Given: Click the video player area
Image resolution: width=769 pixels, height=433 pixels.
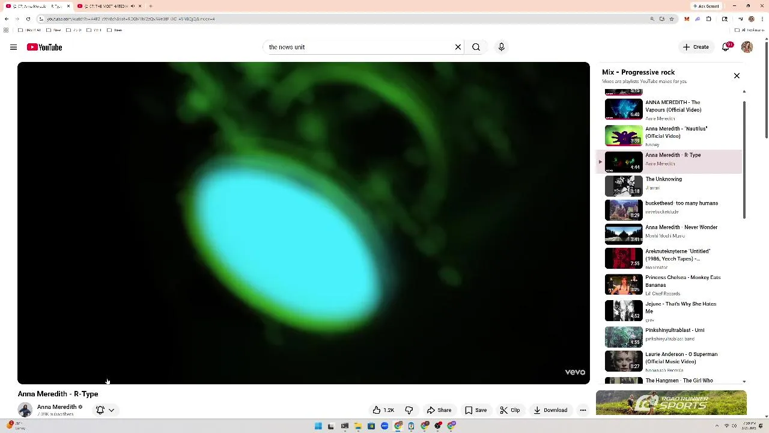Looking at the screenshot, I should (x=303, y=223).
